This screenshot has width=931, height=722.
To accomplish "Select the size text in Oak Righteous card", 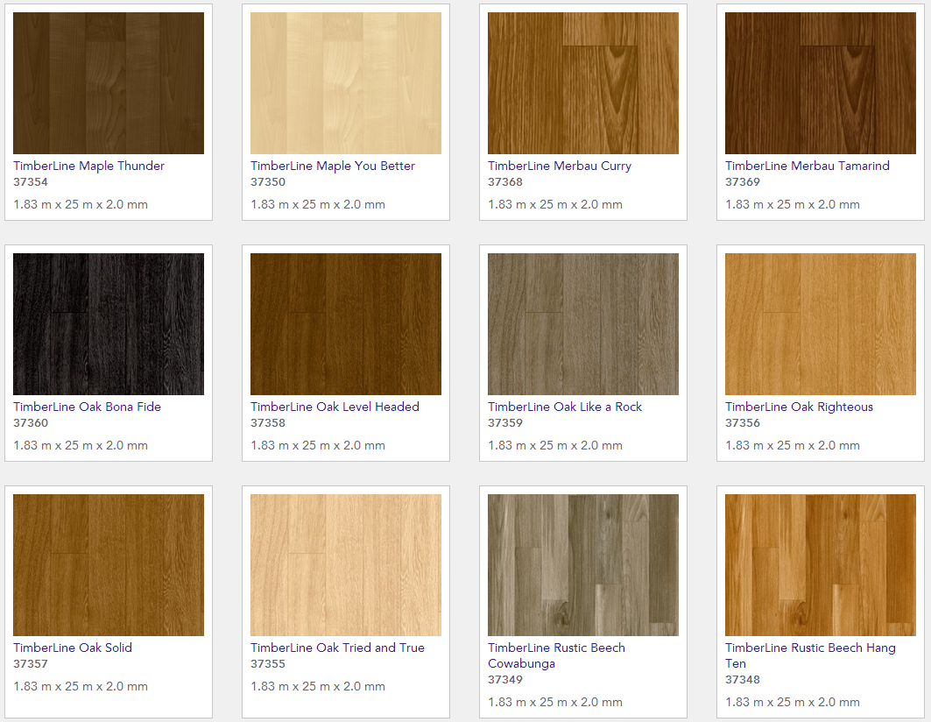I will coord(793,445).
